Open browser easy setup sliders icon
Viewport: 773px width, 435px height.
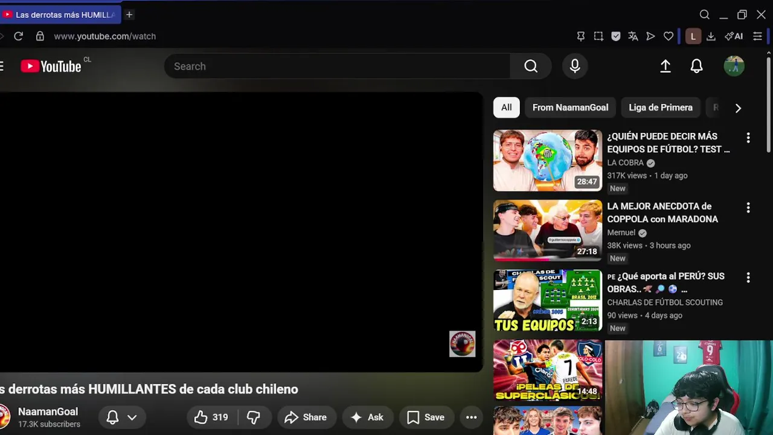pos(757,36)
